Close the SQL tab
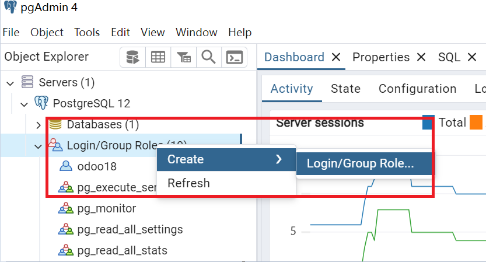This screenshot has height=262, width=486. click(x=472, y=57)
